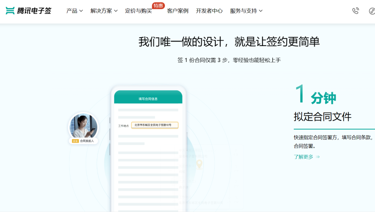Image resolution: width=375 pixels, height=212 pixels.
Task: Open 开发者中心 from the navbar
Action: tap(209, 11)
